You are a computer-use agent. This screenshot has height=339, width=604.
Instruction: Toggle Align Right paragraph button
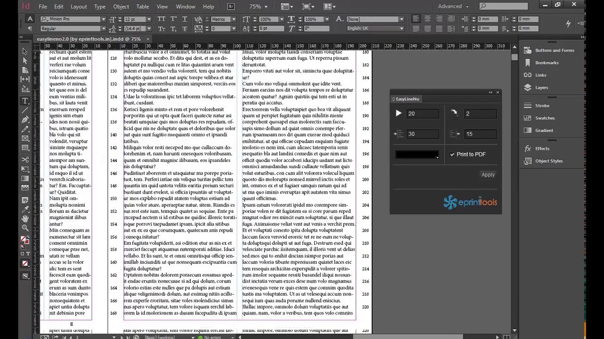coord(439,19)
